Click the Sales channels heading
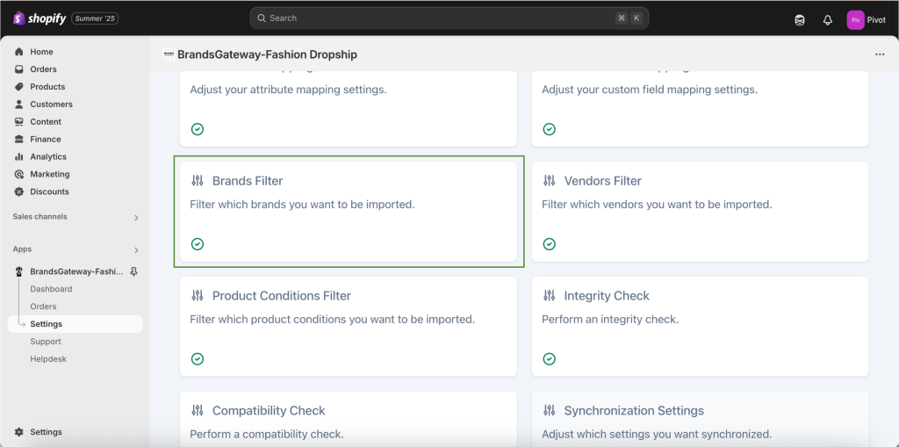The image size is (899, 447). 40,217
